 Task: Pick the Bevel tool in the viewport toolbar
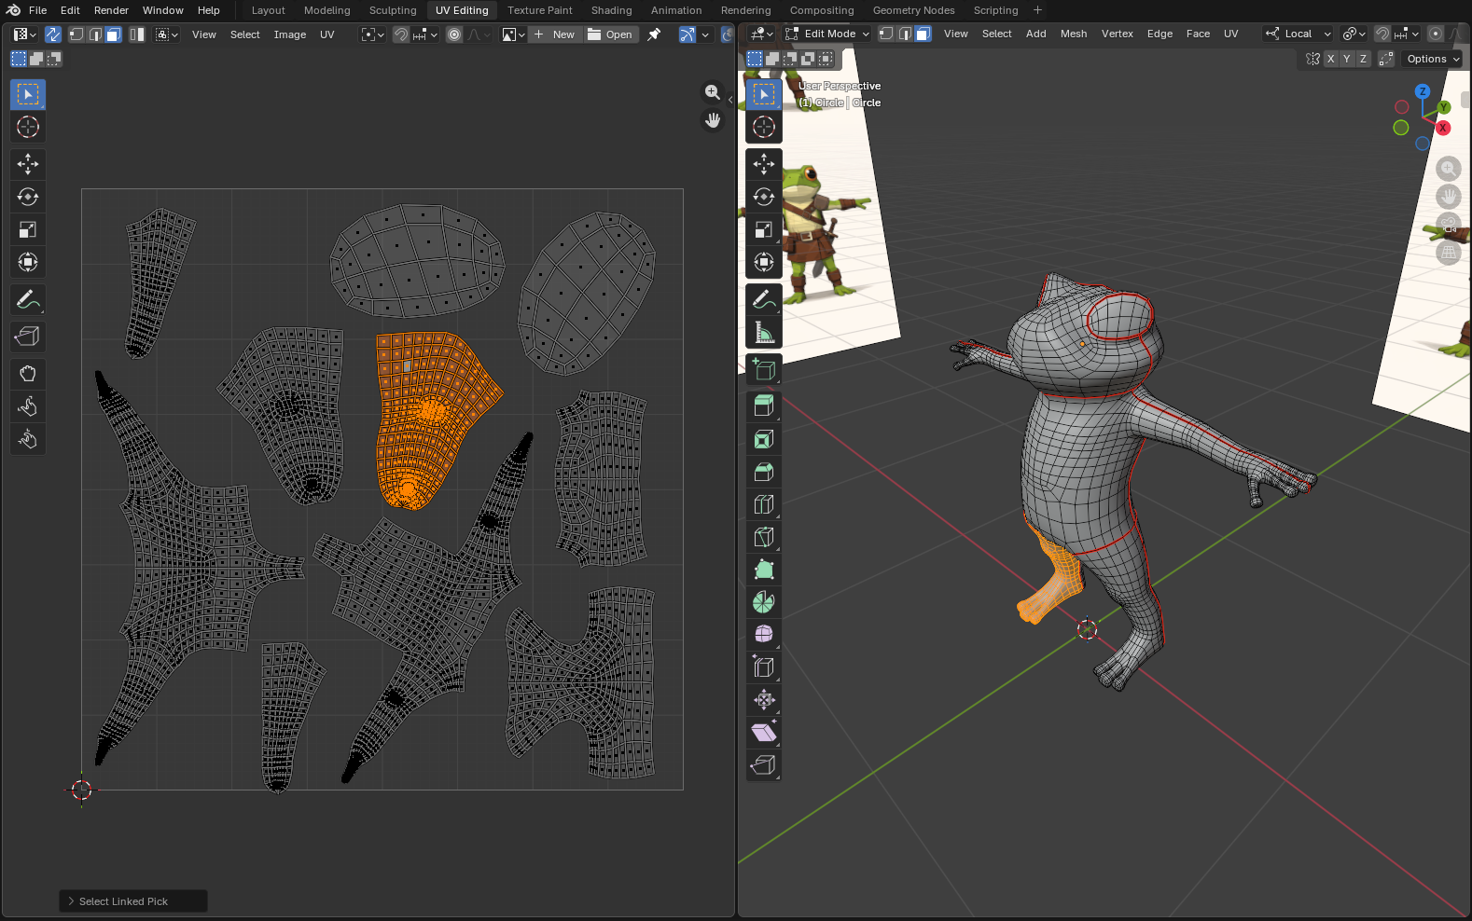[763, 472]
